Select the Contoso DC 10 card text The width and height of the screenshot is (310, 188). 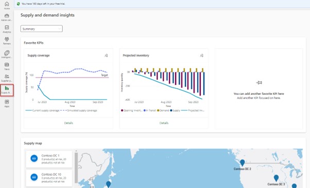pos(54,178)
